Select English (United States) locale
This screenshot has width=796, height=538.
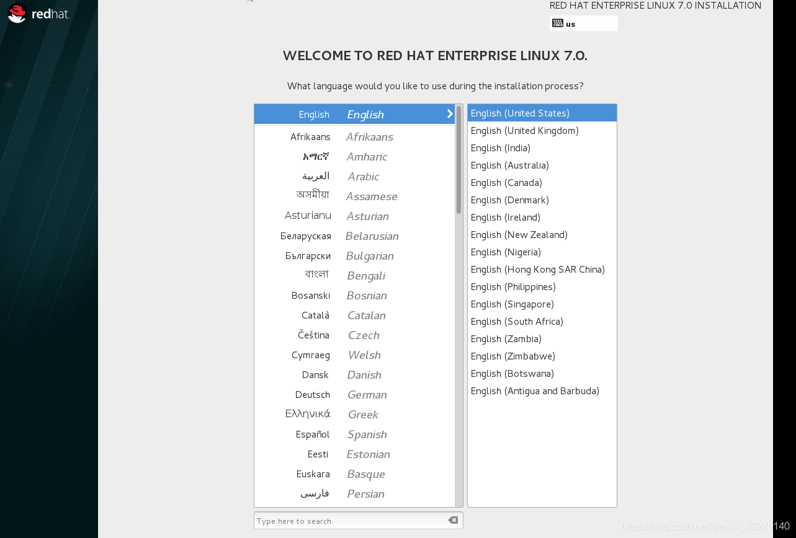(x=542, y=113)
